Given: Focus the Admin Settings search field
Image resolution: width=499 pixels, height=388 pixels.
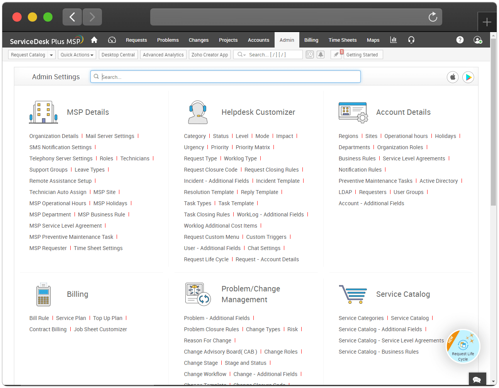Looking at the screenshot, I should point(226,77).
